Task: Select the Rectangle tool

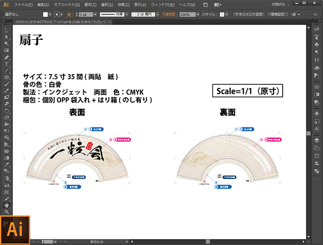Action: point(7,77)
